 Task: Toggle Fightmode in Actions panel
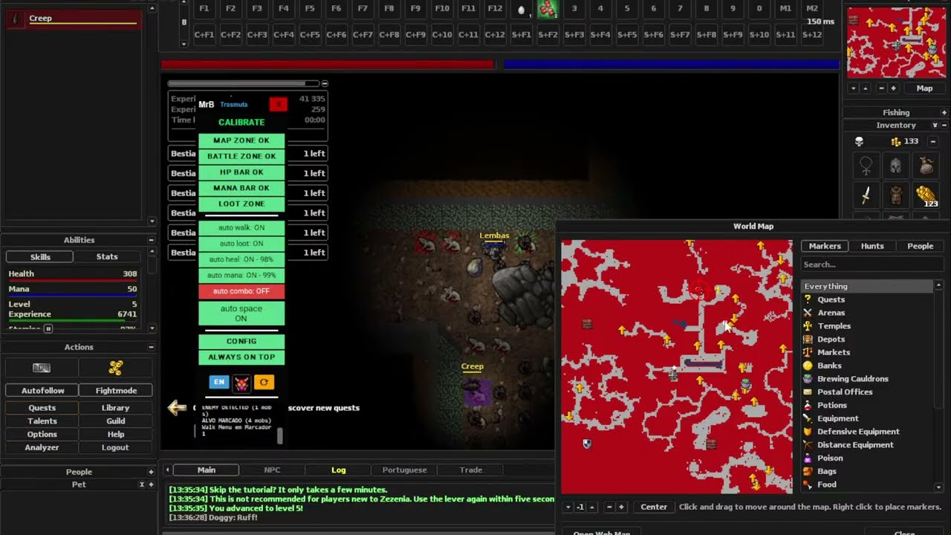pos(117,390)
